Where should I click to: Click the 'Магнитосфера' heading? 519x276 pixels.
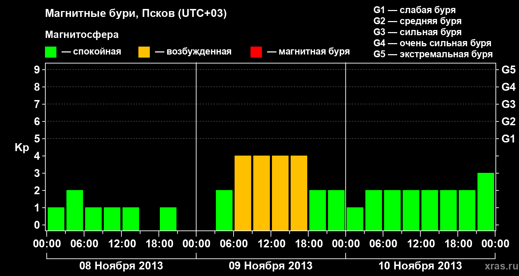82,35
